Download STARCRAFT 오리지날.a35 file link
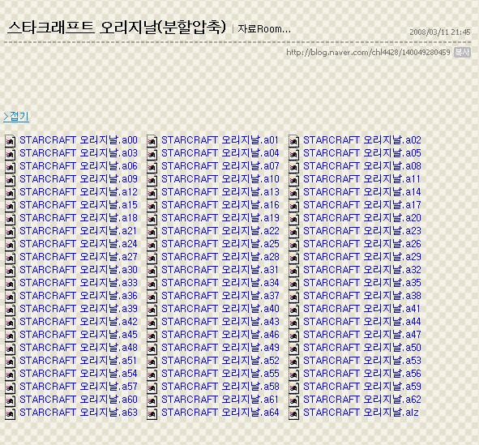The image size is (479, 445). point(362,283)
